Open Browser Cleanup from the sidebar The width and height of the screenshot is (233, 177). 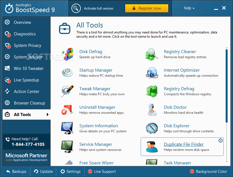click(27, 103)
